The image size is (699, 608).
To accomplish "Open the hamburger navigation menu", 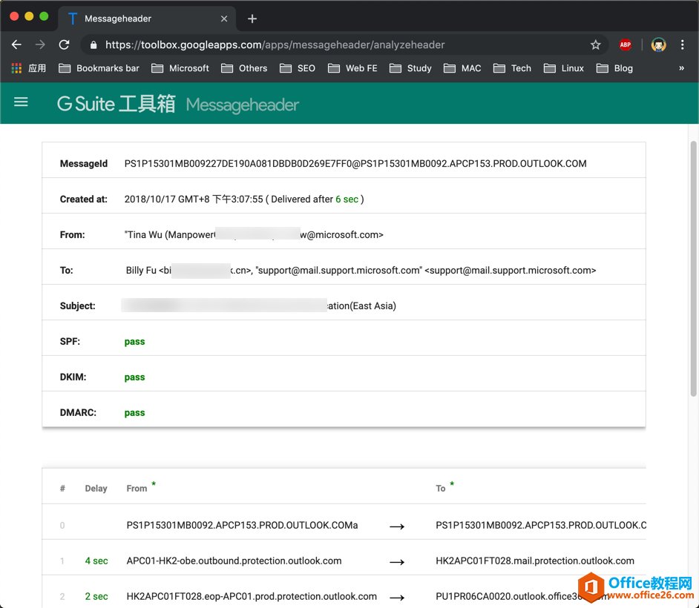I will 21,102.
